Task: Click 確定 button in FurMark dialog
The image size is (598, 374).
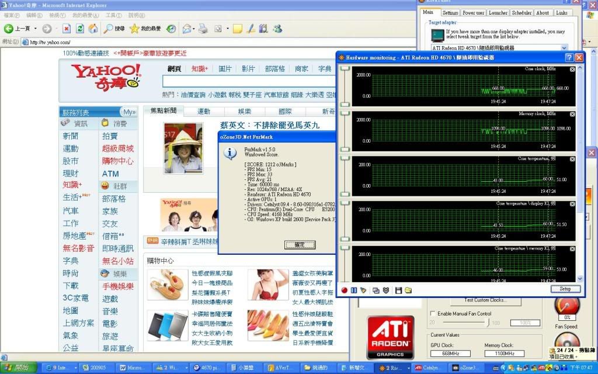Action: pos(300,245)
